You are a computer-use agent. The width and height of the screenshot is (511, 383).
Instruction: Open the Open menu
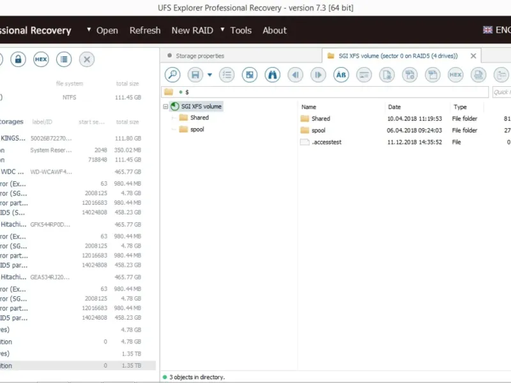coord(107,30)
